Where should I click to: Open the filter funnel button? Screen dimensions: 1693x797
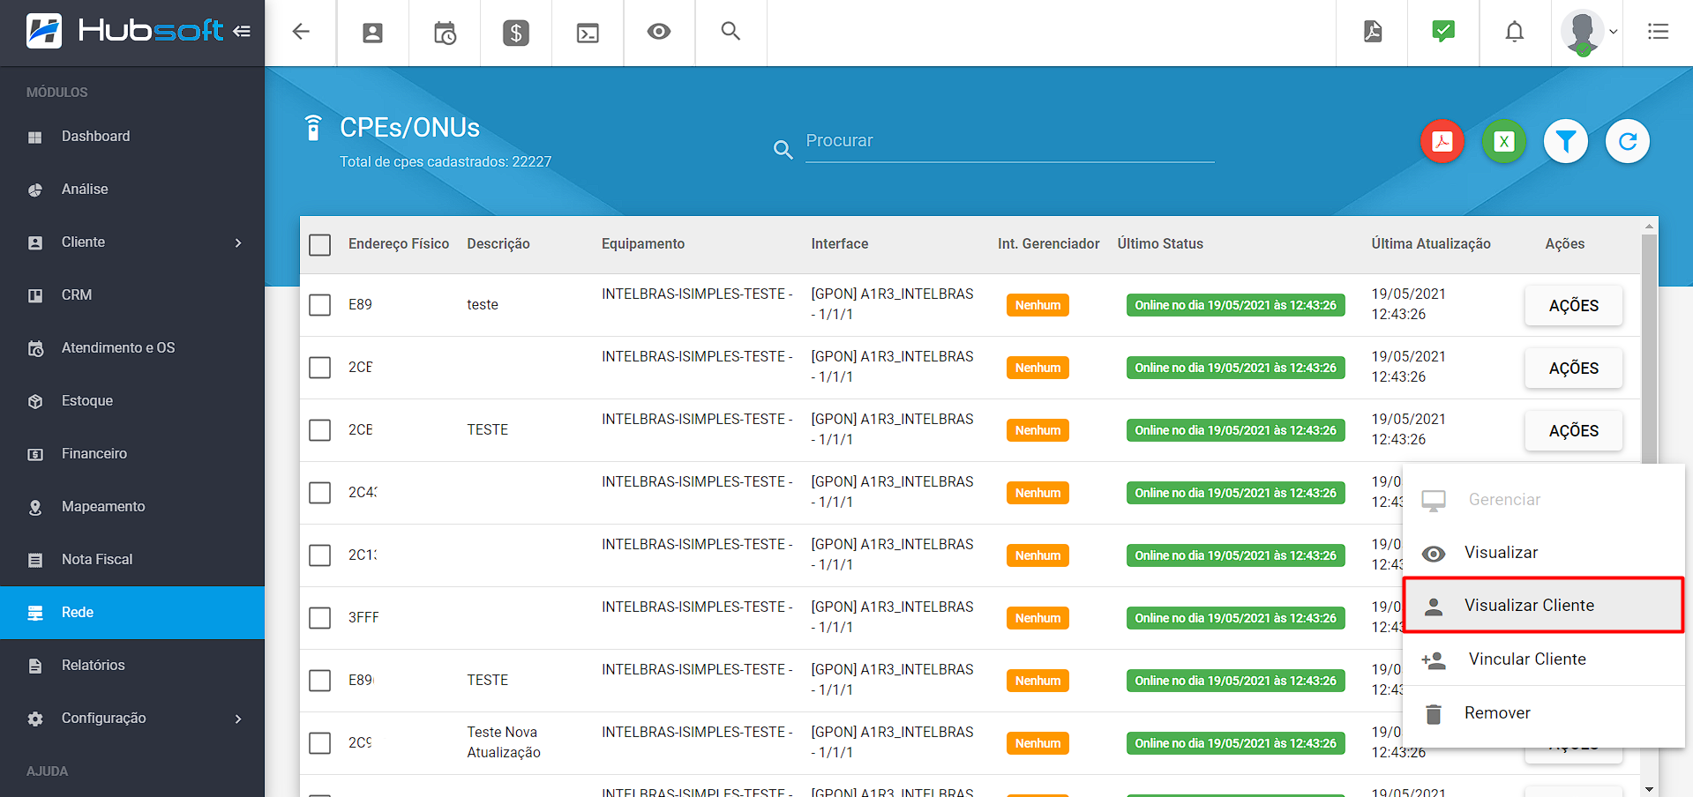(x=1566, y=141)
